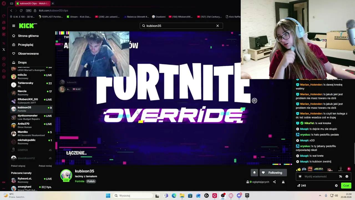Viewport: 355px width, 200px height.
Task: Open Epic Games Launcher from taskbar
Action: (x=247, y=196)
